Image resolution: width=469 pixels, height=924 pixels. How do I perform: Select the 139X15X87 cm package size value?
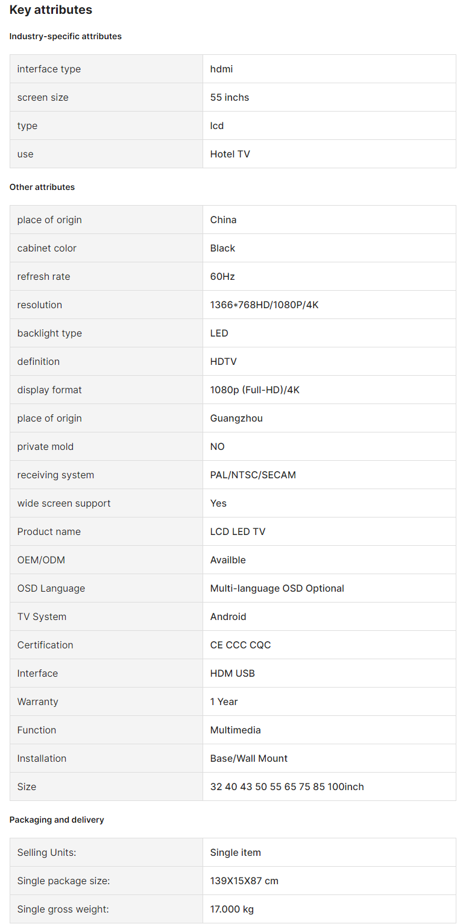pyautogui.click(x=244, y=881)
